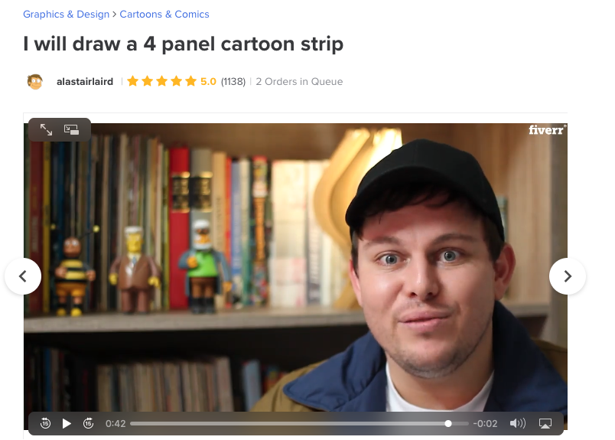Skip forward 15 seconds
This screenshot has width=615, height=440.
coord(88,423)
